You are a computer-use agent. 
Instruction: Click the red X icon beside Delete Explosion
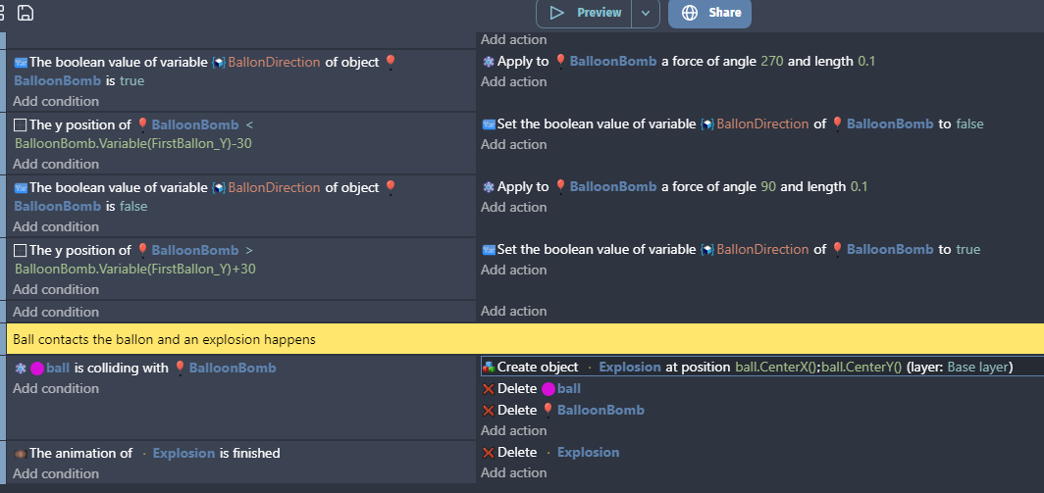click(489, 453)
